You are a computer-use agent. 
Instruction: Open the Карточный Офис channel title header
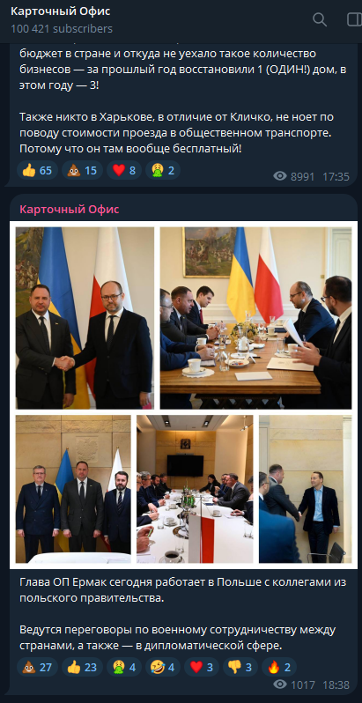pos(61,12)
